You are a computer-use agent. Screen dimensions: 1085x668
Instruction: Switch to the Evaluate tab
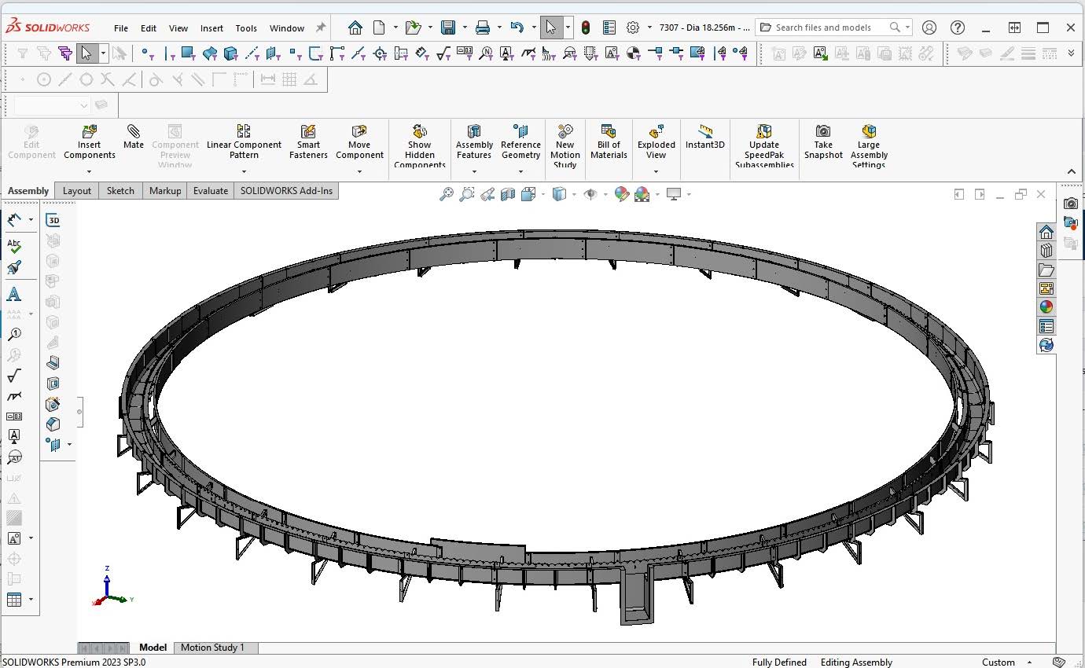pos(211,191)
